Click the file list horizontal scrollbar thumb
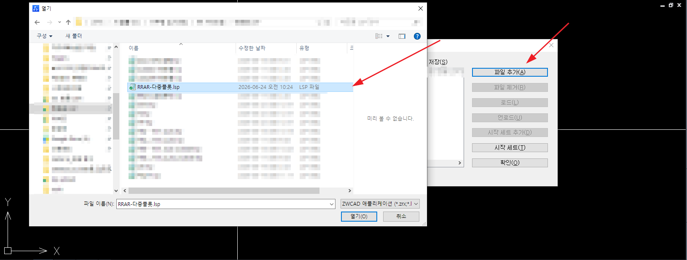The height and width of the screenshot is (260, 687). pyautogui.click(x=224, y=191)
